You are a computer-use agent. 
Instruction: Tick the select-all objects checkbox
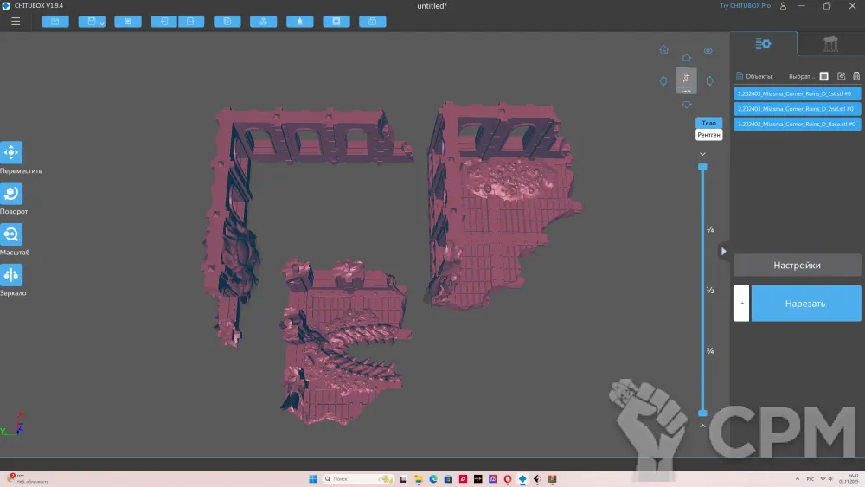pos(824,76)
